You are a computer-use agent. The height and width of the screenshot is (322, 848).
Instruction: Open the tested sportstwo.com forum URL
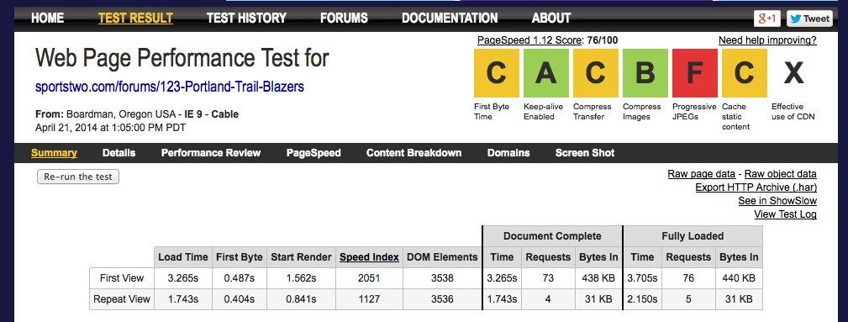(170, 87)
